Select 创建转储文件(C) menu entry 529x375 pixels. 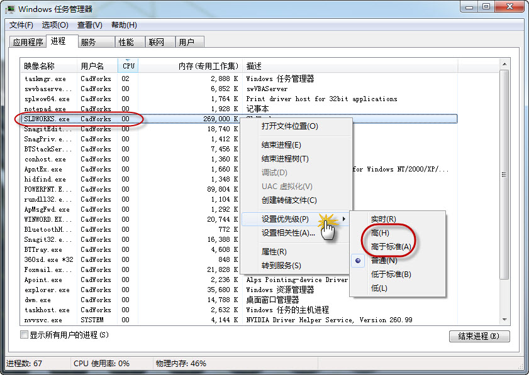pyautogui.click(x=296, y=200)
